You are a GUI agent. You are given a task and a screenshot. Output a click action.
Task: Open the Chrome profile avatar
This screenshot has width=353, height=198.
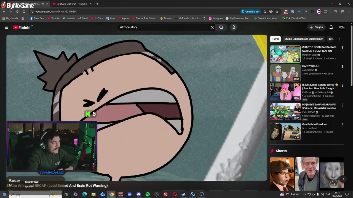click(342, 12)
